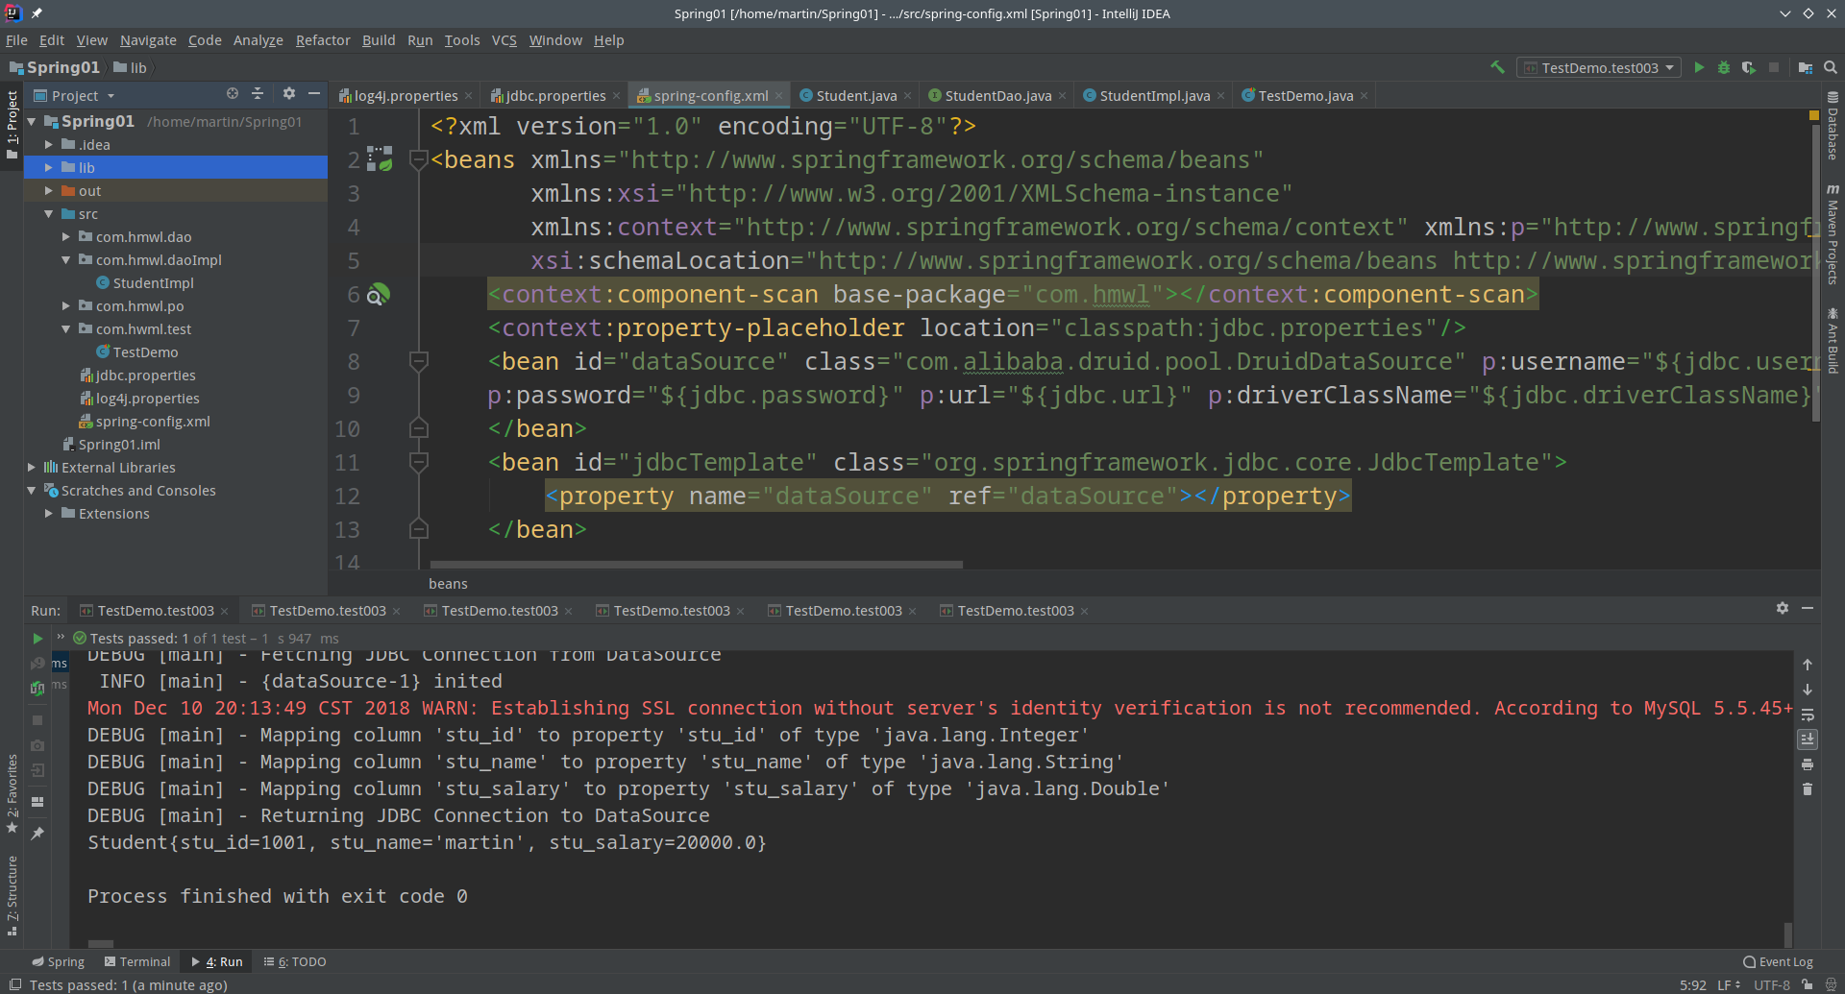Jump down the stack trace arrow
The height and width of the screenshot is (994, 1845).
coord(1808,690)
